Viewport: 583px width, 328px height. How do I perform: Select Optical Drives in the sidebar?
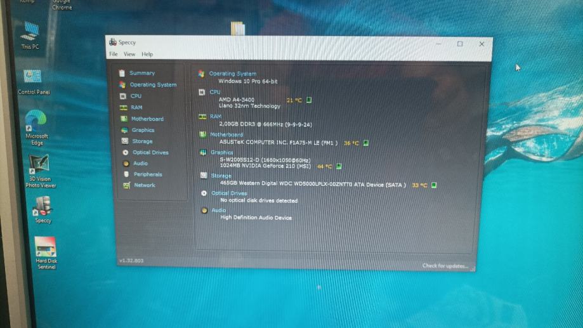click(x=150, y=152)
